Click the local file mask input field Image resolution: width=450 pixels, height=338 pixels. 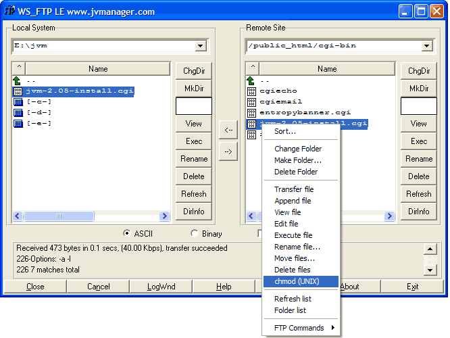pos(194,106)
